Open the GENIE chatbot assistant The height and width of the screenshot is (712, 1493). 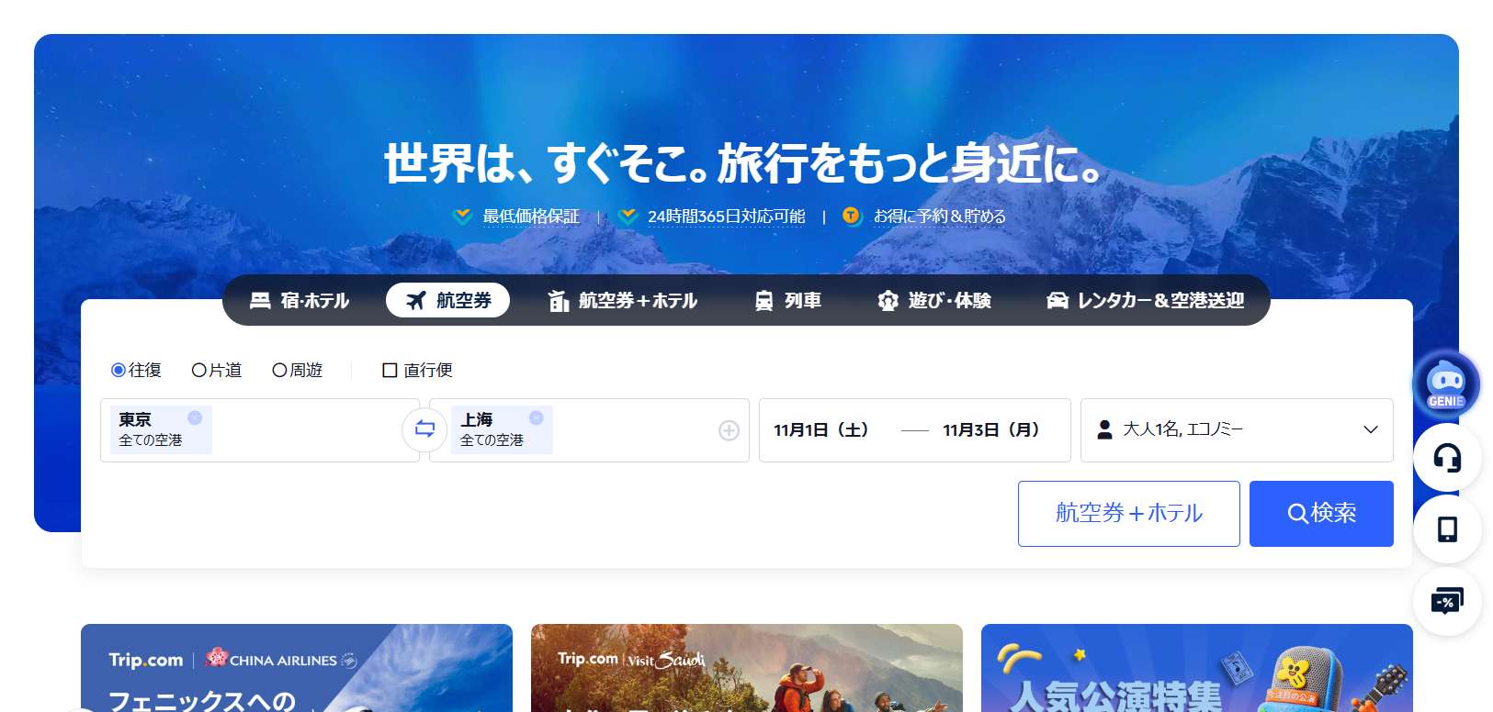click(x=1446, y=384)
